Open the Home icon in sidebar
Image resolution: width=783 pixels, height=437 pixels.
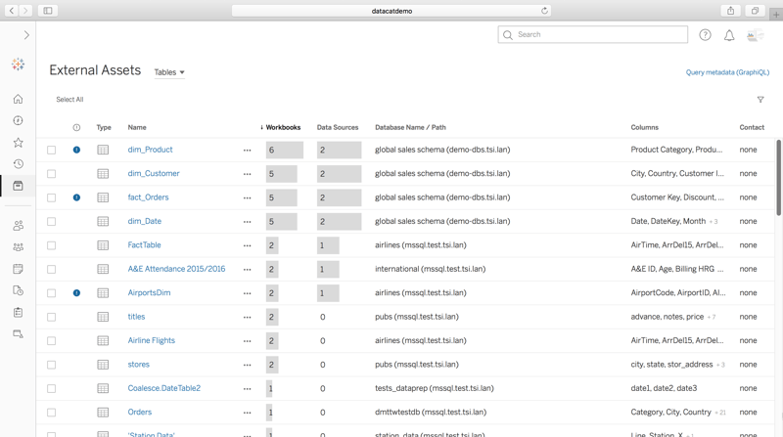coord(18,99)
